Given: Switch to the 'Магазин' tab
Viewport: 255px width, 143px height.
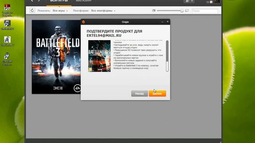Looking at the screenshot, I should 83,1.
